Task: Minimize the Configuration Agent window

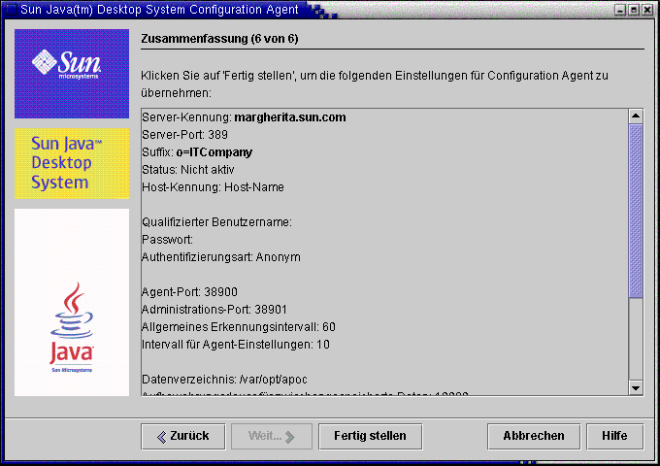Action: [x=620, y=10]
